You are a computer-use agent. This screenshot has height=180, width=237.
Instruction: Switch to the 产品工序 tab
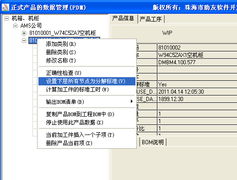click(151, 19)
